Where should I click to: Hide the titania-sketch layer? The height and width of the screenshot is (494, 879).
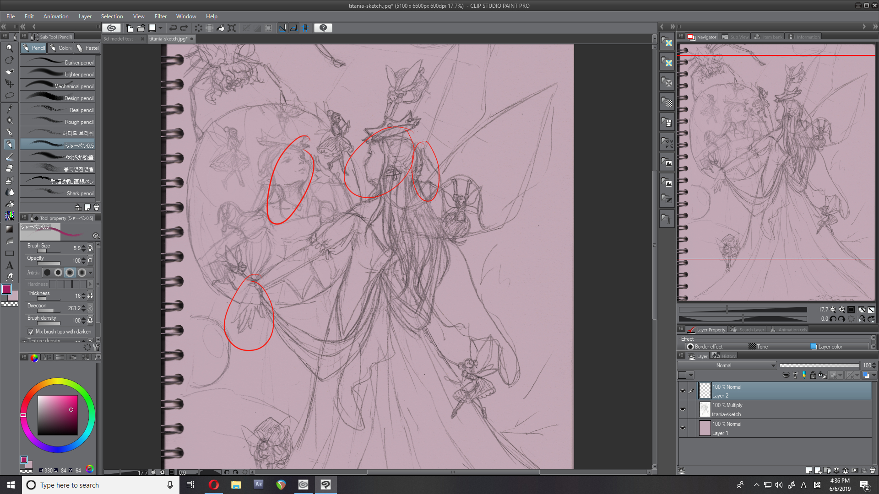(x=683, y=409)
